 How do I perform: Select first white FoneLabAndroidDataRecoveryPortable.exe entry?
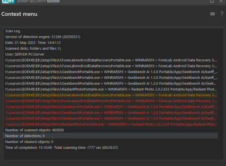click(x=111, y=60)
